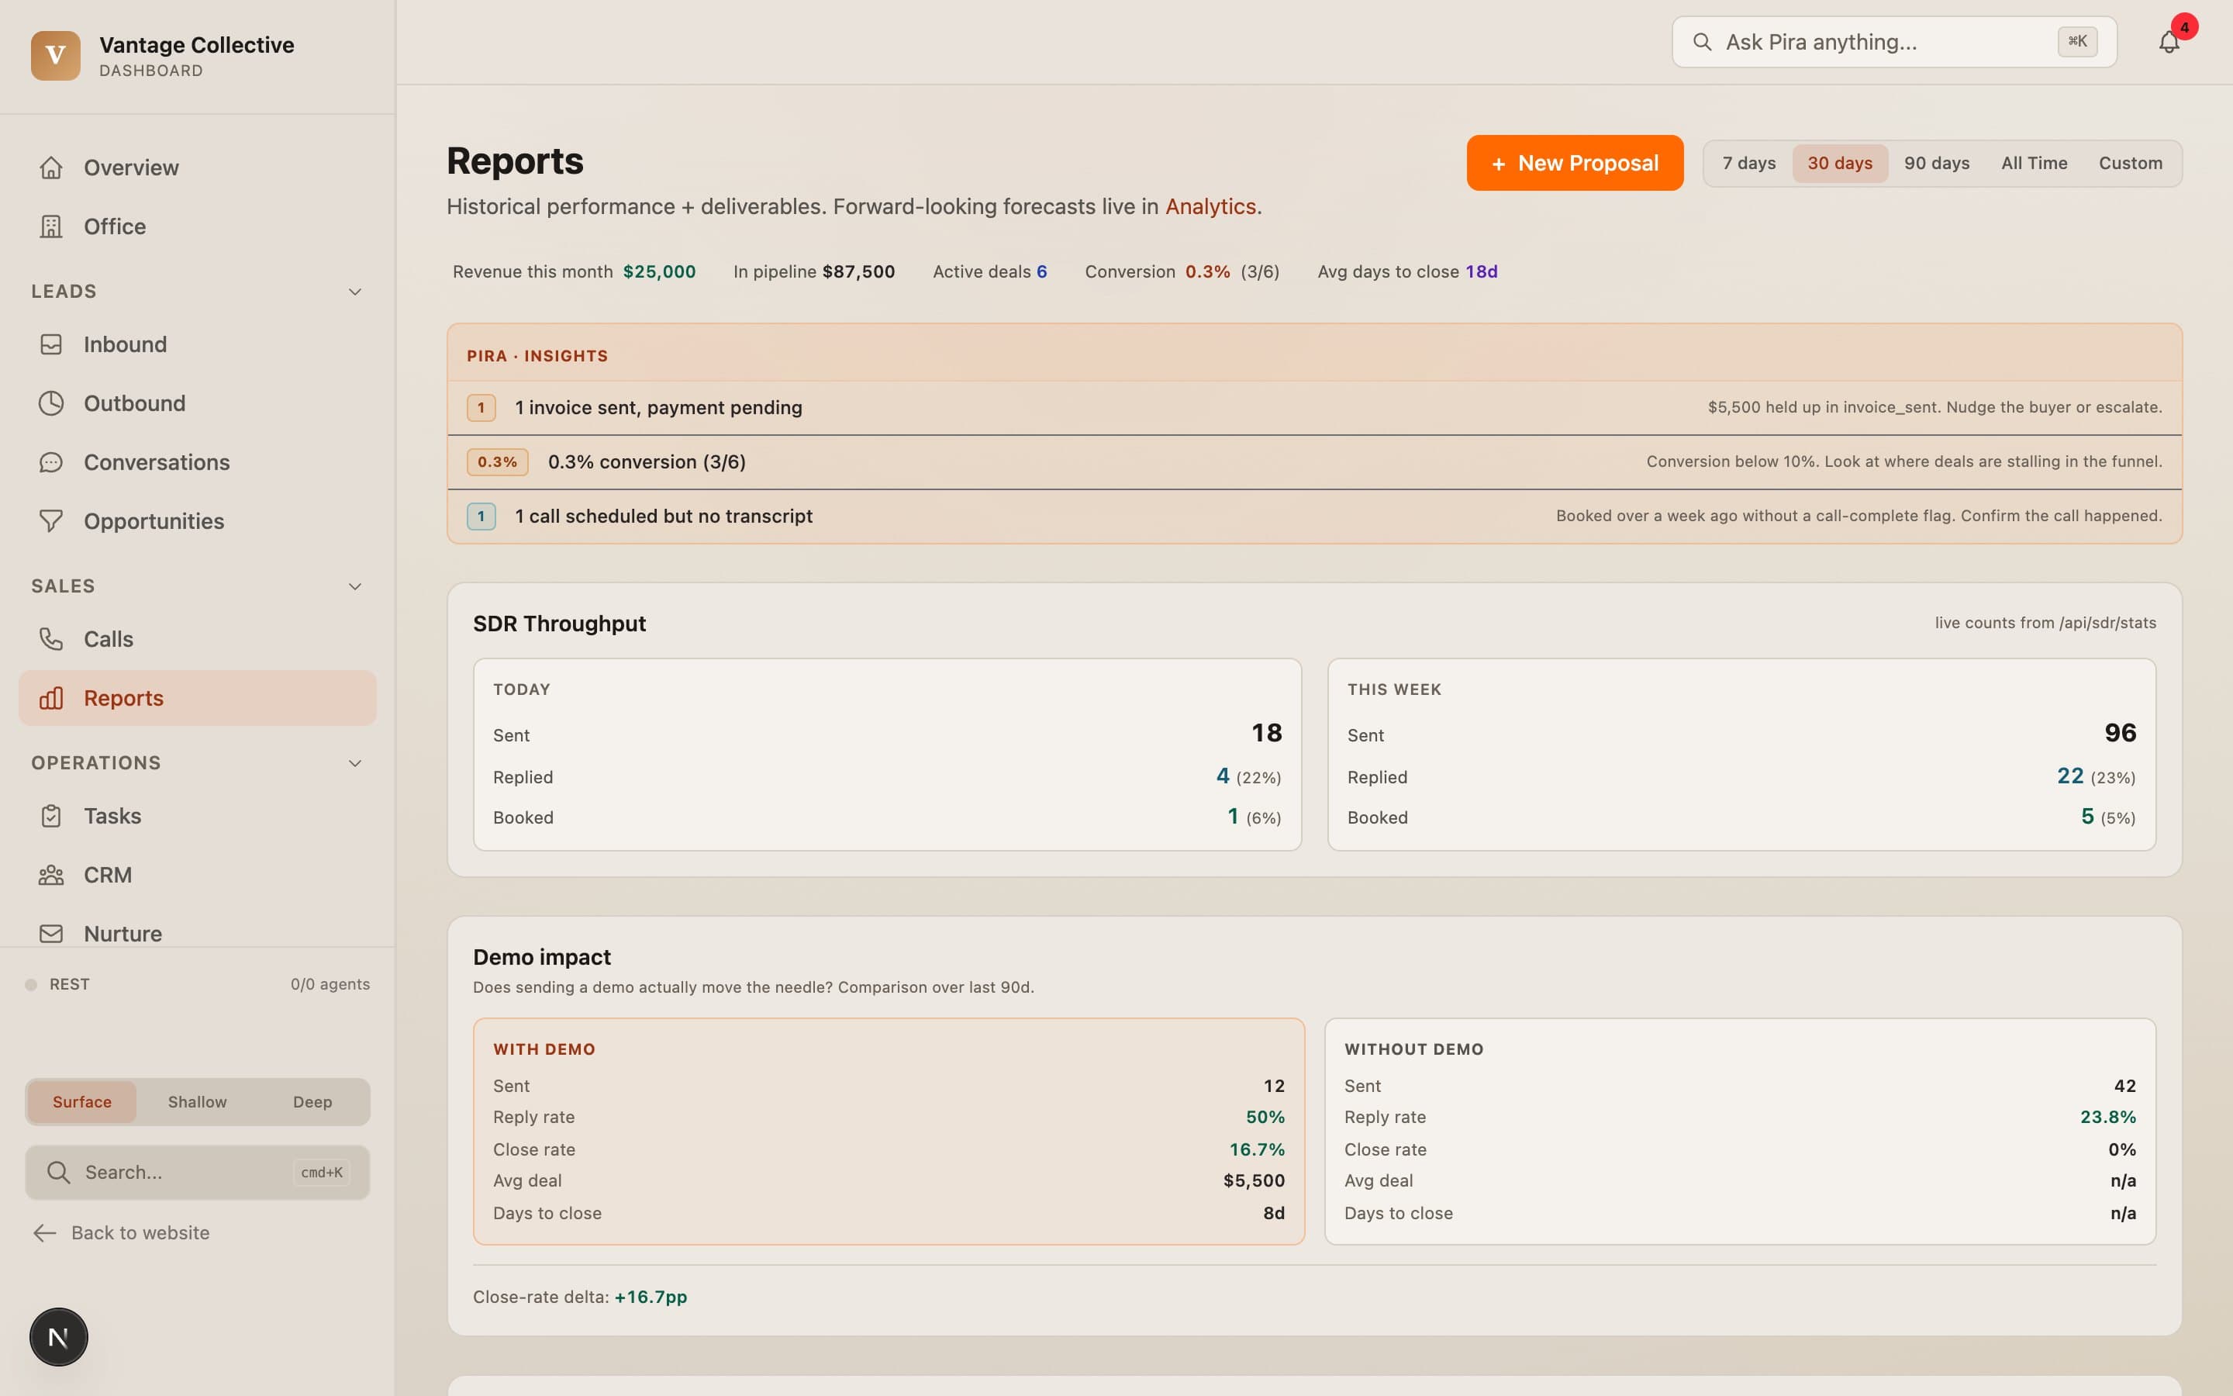Click Revenue this month $25,000

point(574,271)
